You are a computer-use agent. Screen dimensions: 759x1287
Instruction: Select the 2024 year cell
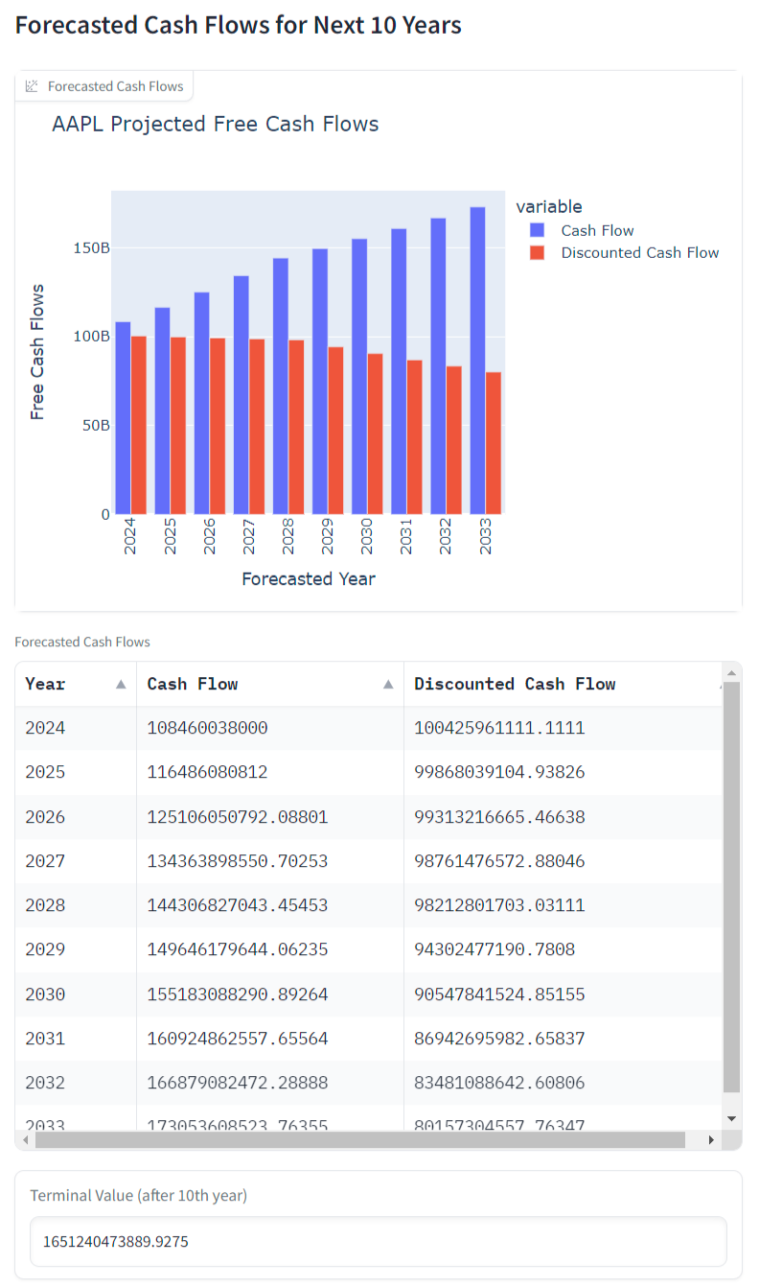click(x=76, y=729)
